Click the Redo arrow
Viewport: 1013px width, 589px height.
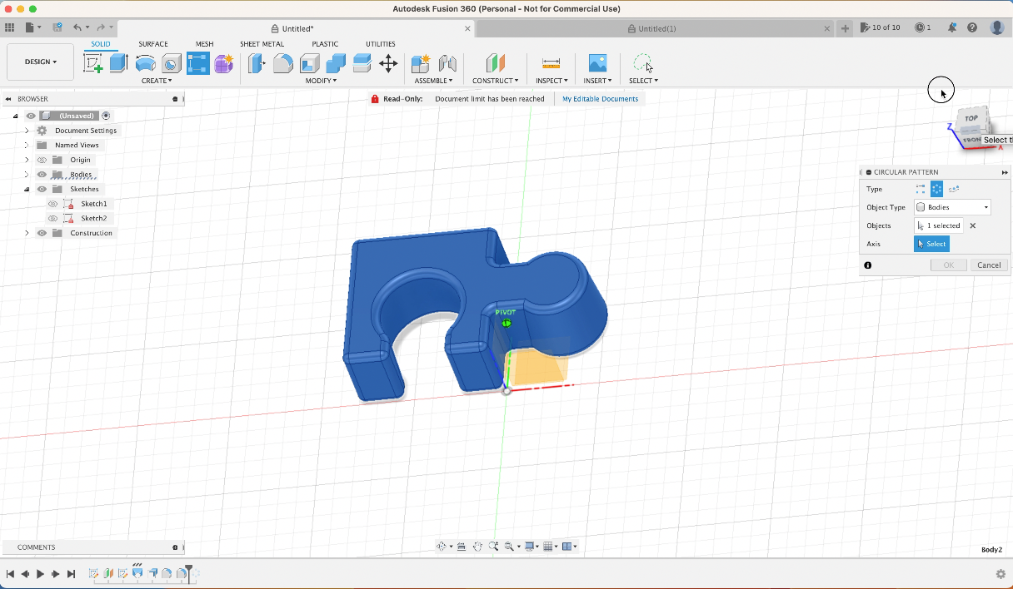tap(101, 27)
